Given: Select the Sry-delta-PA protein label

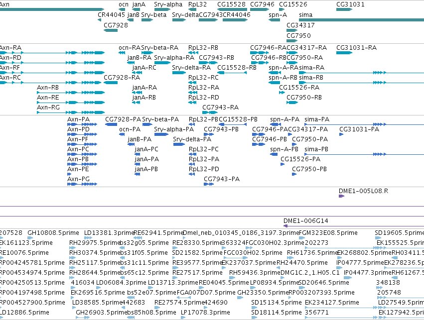Looking at the screenshot, I should tap(192, 140).
